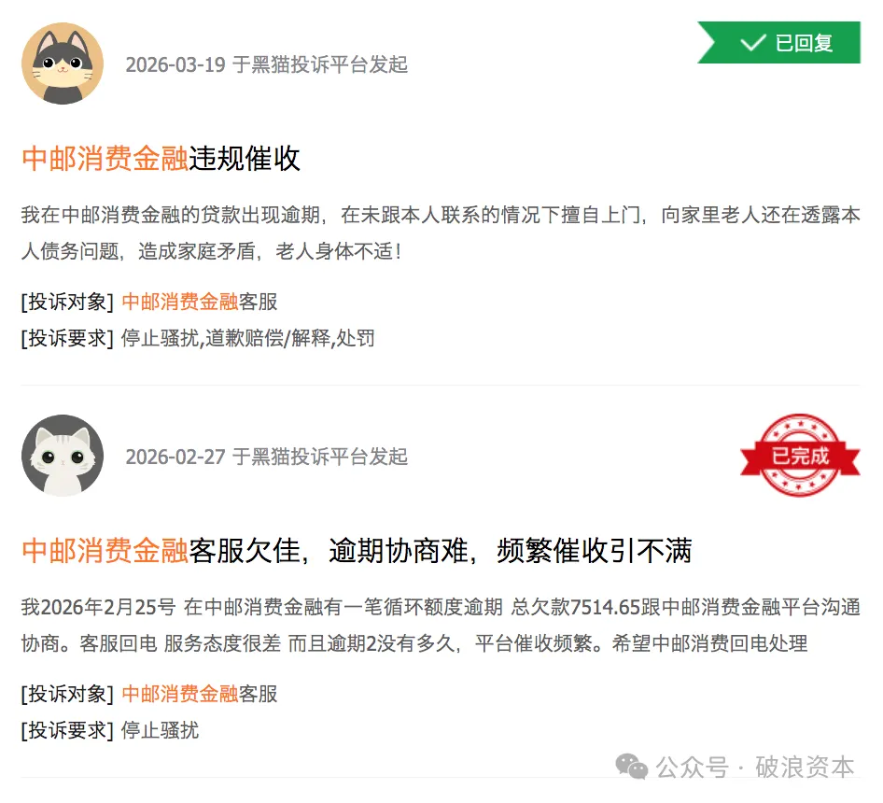Click first complaint body about 擅自上门
The width and height of the screenshot is (883, 803).
(x=441, y=232)
